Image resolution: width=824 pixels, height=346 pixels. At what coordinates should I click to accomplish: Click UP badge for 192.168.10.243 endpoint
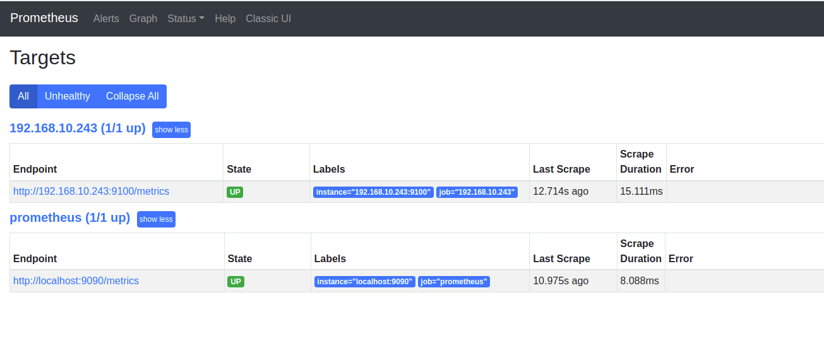coord(235,192)
